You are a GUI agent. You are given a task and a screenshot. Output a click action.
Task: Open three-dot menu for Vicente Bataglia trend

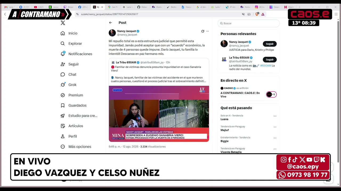point(275,149)
